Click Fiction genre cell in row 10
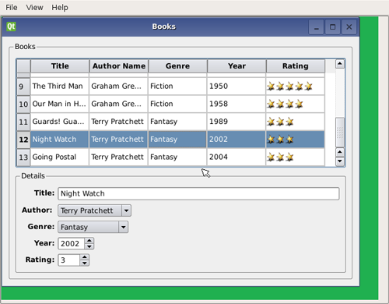The image size is (389, 304). coord(177,104)
